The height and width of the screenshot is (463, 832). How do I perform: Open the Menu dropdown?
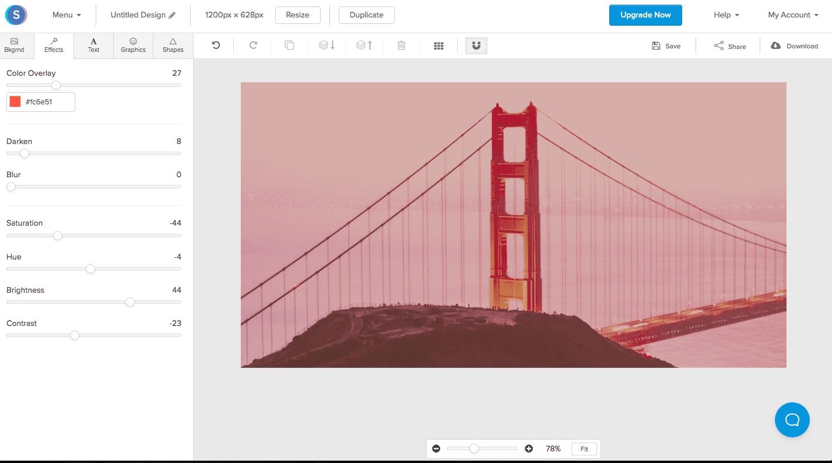click(66, 15)
